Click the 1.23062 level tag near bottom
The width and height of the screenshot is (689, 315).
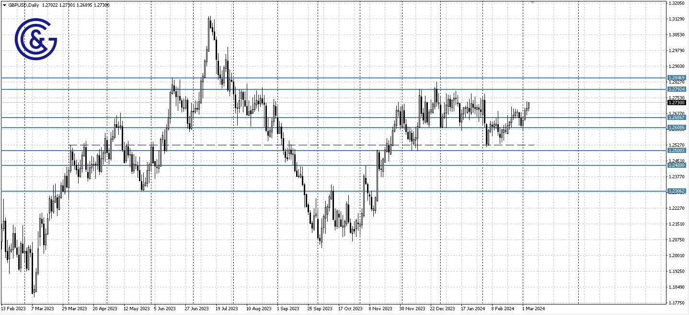[677, 191]
